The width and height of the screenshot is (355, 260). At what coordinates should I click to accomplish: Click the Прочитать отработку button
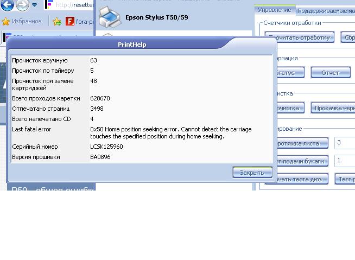tap(299, 37)
